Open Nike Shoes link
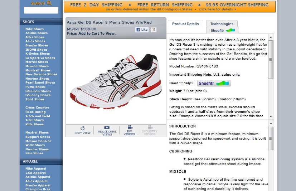Screen dimensions: 296x191 35,29
